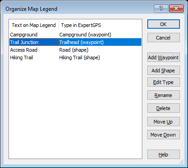Select the Hiking Trail legend row
This screenshot has width=188, height=168.
tap(75, 57)
